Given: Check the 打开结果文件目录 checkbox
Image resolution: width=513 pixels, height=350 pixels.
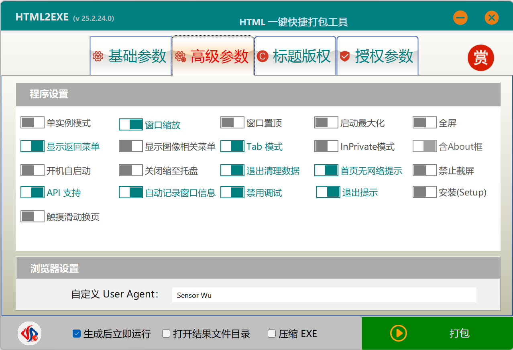Looking at the screenshot, I should (x=166, y=334).
